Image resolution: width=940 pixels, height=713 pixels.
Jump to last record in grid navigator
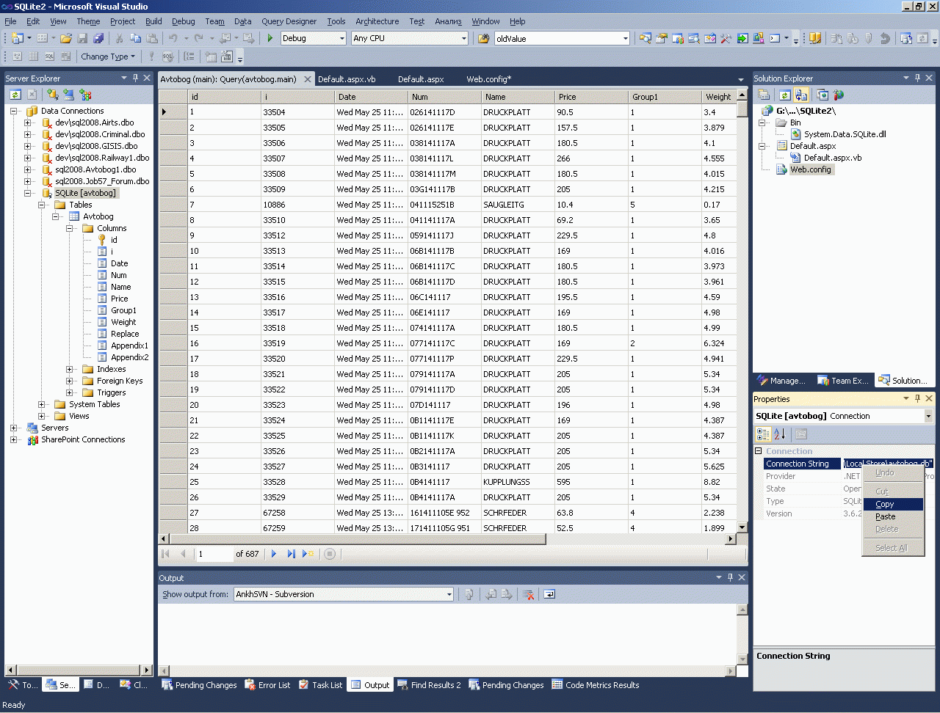point(291,554)
